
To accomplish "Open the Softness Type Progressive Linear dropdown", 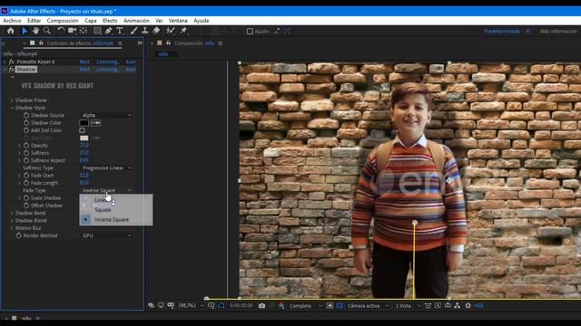I will (x=106, y=168).
